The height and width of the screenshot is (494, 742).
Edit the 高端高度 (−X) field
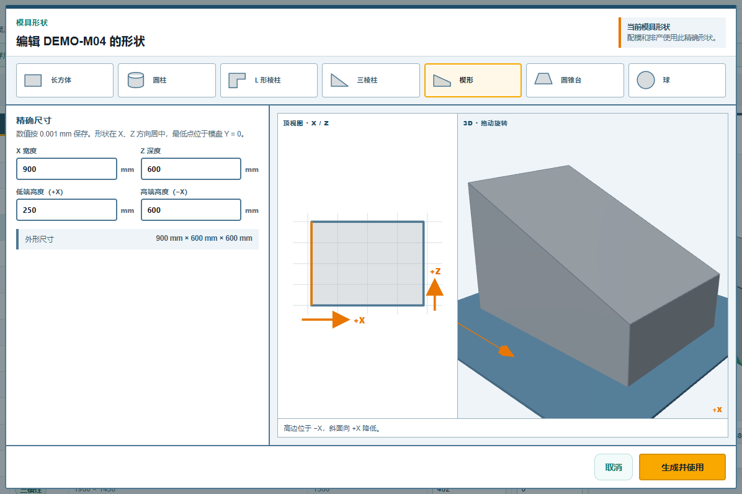coord(191,210)
